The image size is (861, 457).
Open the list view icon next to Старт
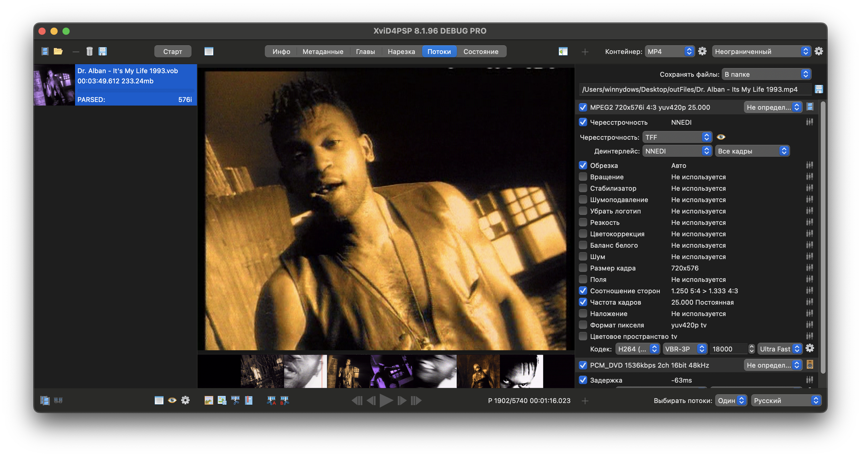(x=209, y=51)
